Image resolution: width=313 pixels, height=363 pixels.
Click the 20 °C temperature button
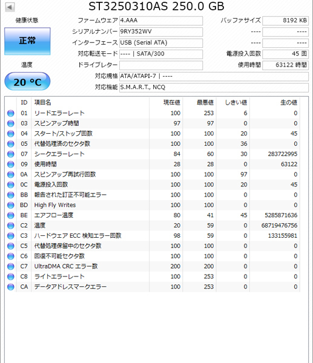click(27, 81)
